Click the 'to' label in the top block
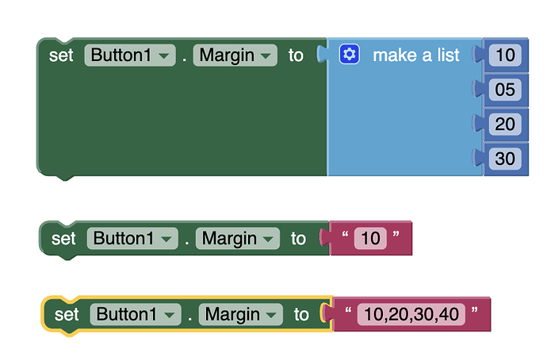The image size is (547, 353). 296,56
